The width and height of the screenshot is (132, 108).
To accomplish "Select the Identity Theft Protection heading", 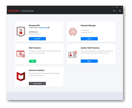I will coord(90,48).
